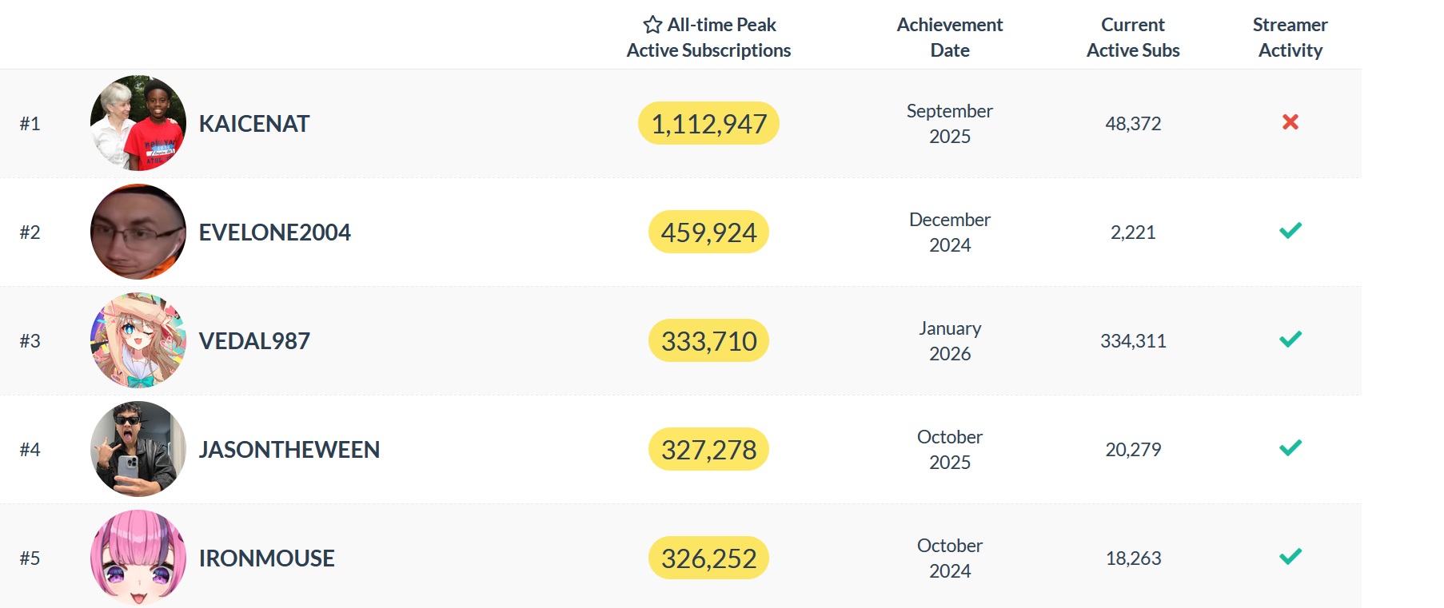
Task: Open IRONMOUSE's pink-haired avatar
Action: point(138,558)
